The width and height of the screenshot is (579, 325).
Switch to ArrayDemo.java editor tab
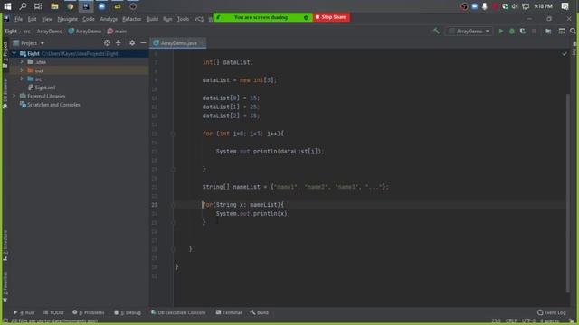178,43
